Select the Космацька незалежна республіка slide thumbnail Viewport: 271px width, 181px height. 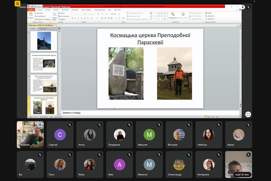[x=44, y=62]
